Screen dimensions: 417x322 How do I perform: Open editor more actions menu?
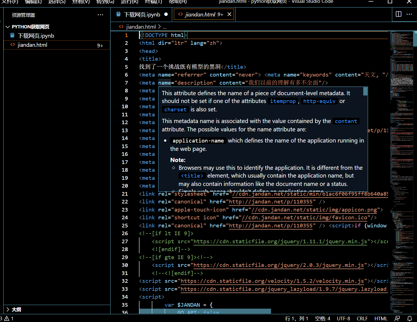(409, 14)
